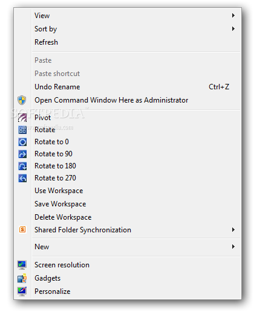Choose Rotate to 180
Screen dimensions: 254x312
(x=128, y=166)
